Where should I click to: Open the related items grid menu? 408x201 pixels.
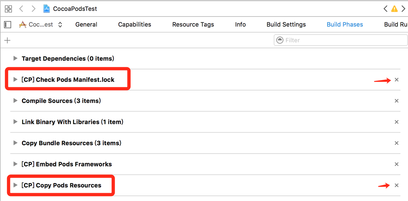[x=8, y=9]
